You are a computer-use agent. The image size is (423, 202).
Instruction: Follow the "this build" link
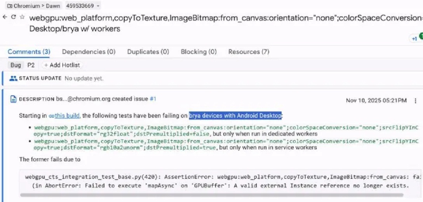point(67,116)
